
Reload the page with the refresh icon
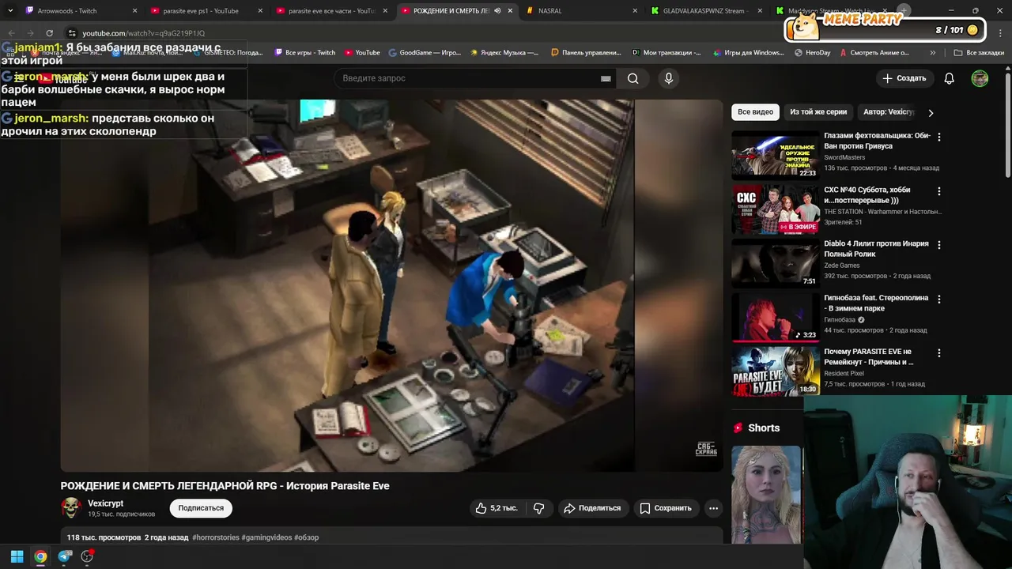(x=49, y=33)
